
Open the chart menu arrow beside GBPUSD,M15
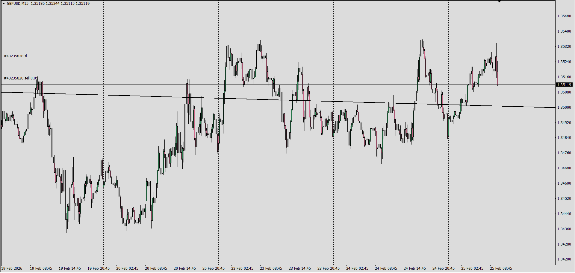pyautogui.click(x=4, y=4)
